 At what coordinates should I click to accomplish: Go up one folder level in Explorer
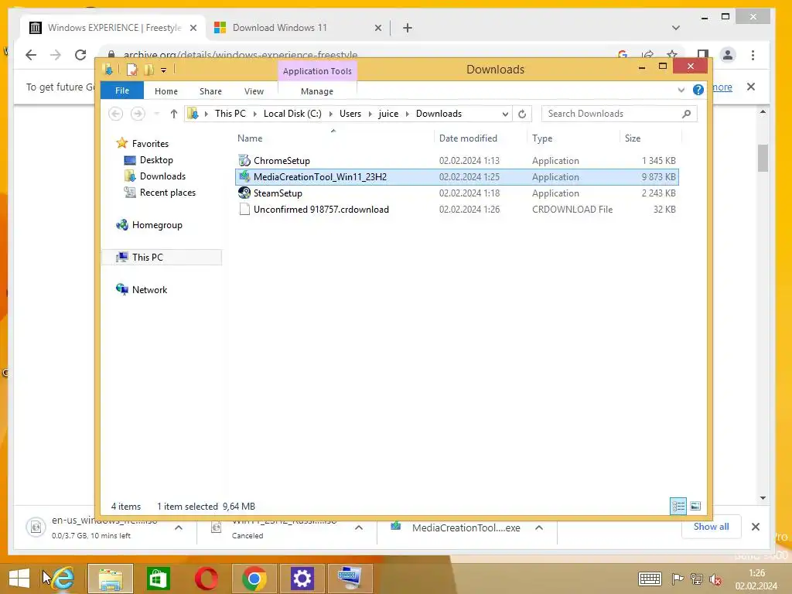174,114
